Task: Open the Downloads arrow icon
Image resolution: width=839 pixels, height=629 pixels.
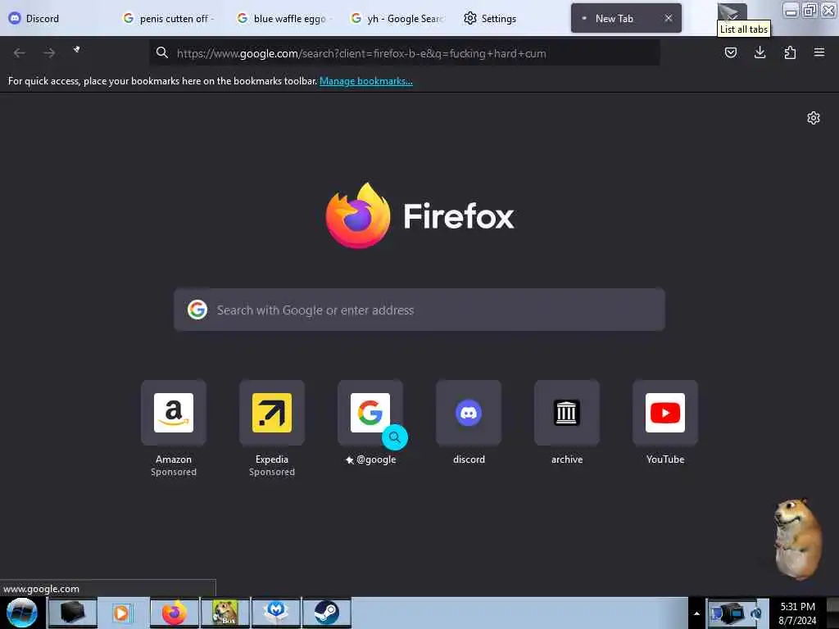Action: point(760,52)
